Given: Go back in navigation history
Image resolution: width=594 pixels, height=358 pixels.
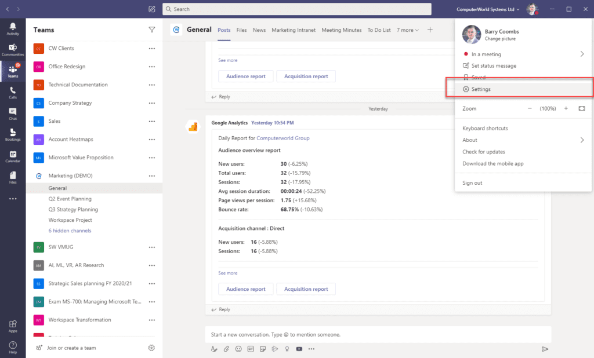Looking at the screenshot, I should pyautogui.click(x=7, y=9).
